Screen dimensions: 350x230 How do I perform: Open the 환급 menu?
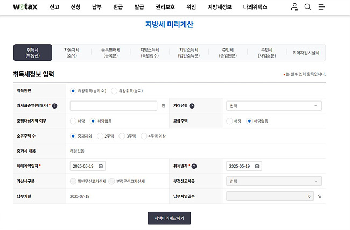[118, 7]
